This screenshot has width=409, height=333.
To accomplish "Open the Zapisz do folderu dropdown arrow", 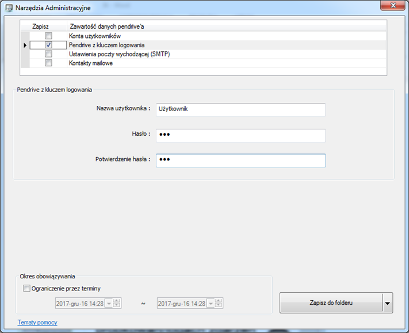I will (388, 303).
